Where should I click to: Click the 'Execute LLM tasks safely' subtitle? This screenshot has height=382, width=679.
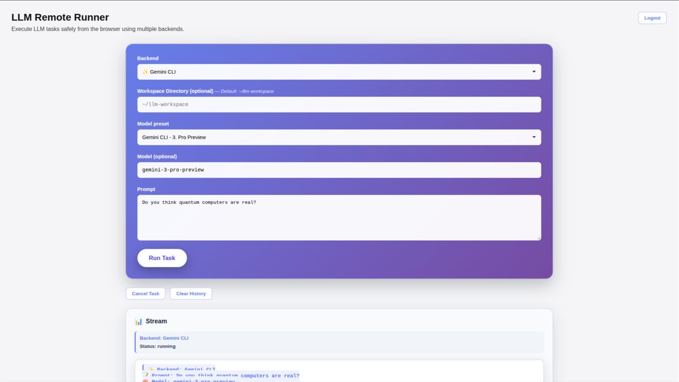tap(97, 29)
